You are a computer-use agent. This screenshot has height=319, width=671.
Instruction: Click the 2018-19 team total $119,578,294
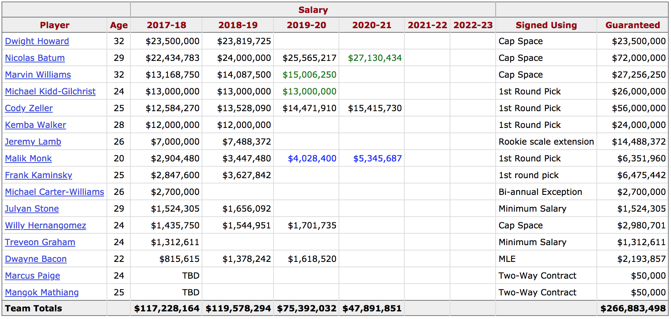[238, 308]
